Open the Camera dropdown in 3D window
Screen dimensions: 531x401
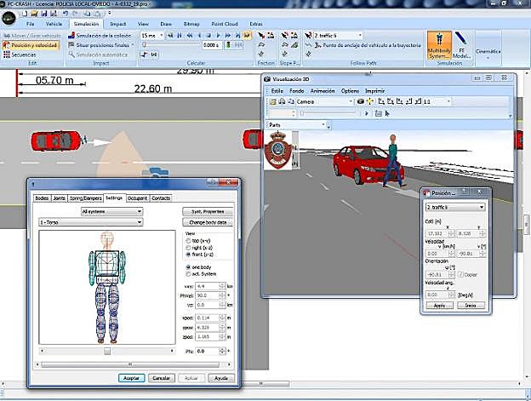coord(324,100)
